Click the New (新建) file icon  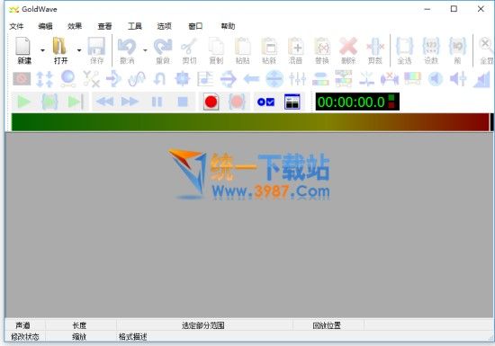[23, 46]
